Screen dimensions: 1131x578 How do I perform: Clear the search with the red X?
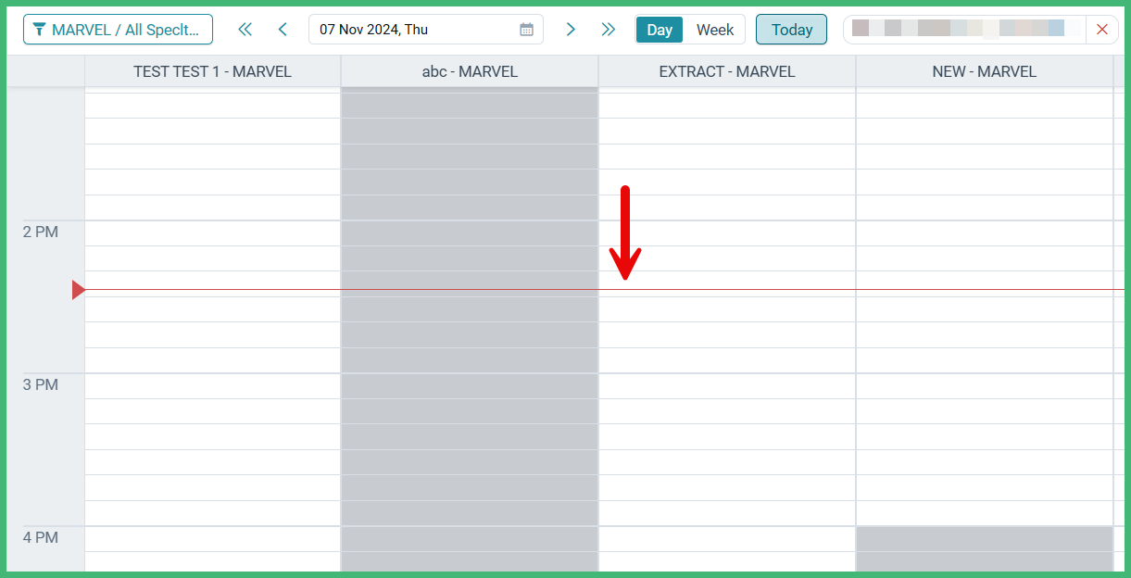[1102, 29]
